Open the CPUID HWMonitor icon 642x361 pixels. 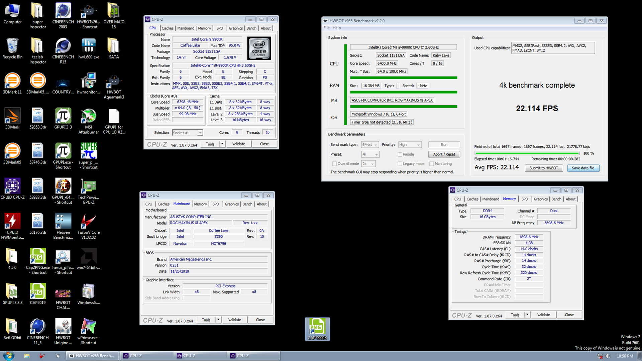click(12, 226)
